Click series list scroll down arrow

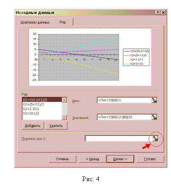(64, 117)
